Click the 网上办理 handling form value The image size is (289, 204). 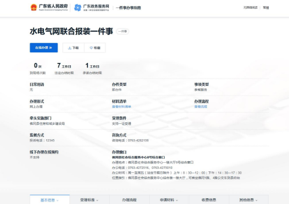pos(36,107)
